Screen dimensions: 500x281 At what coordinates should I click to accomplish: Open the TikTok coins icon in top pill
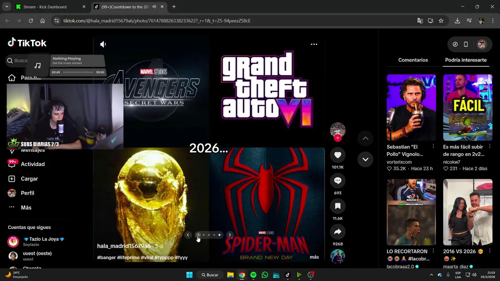coord(455,44)
